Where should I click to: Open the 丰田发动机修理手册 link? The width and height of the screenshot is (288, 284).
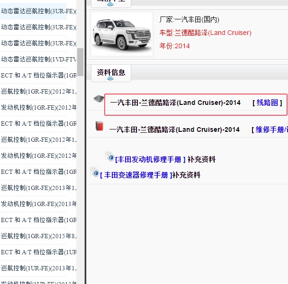pos(150,159)
